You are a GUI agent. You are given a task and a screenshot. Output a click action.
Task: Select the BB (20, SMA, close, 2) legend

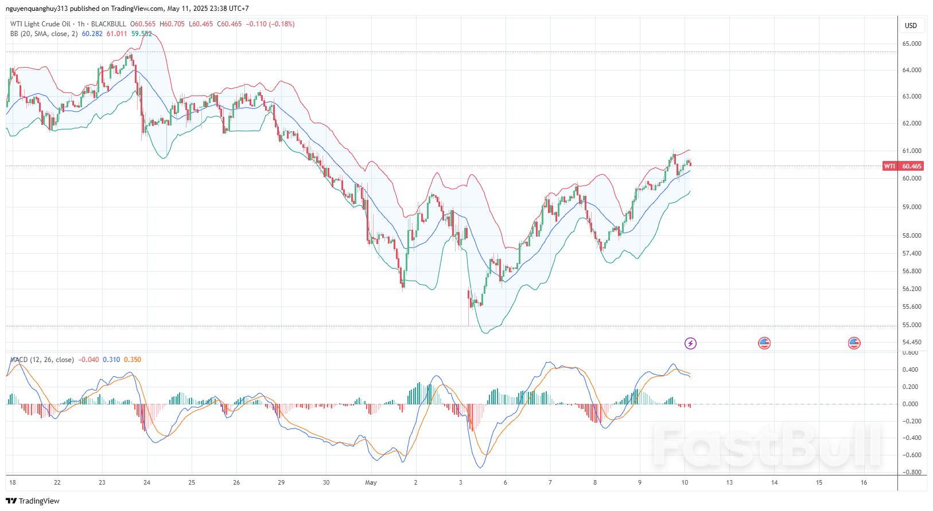click(44, 34)
